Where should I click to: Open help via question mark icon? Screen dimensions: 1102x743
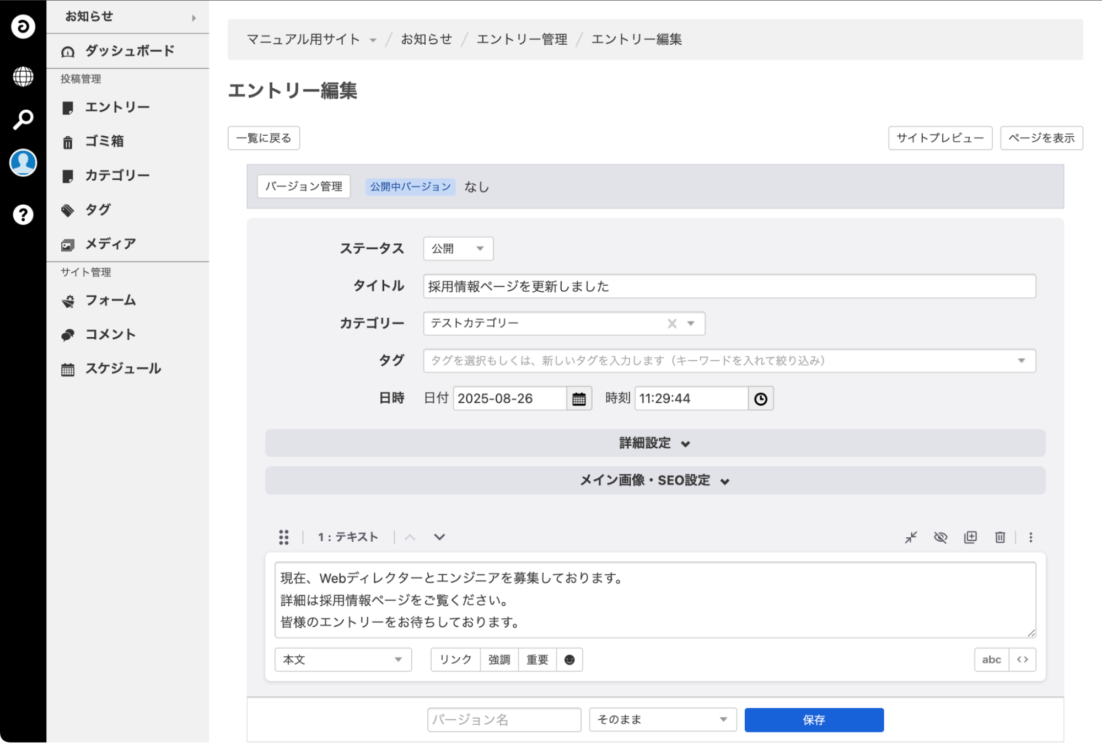[23, 215]
